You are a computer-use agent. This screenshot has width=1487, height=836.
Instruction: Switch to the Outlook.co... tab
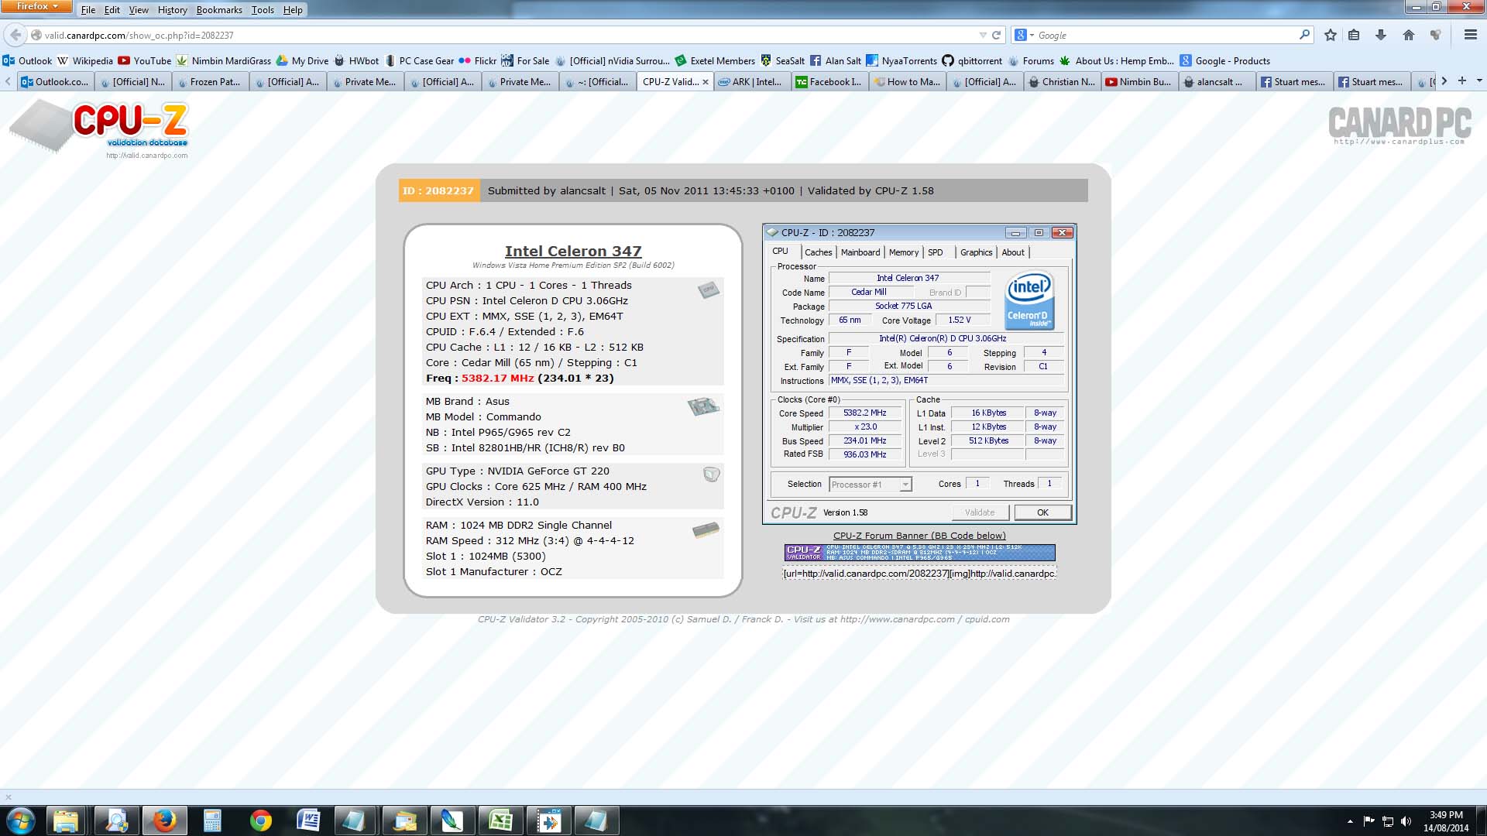click(55, 81)
